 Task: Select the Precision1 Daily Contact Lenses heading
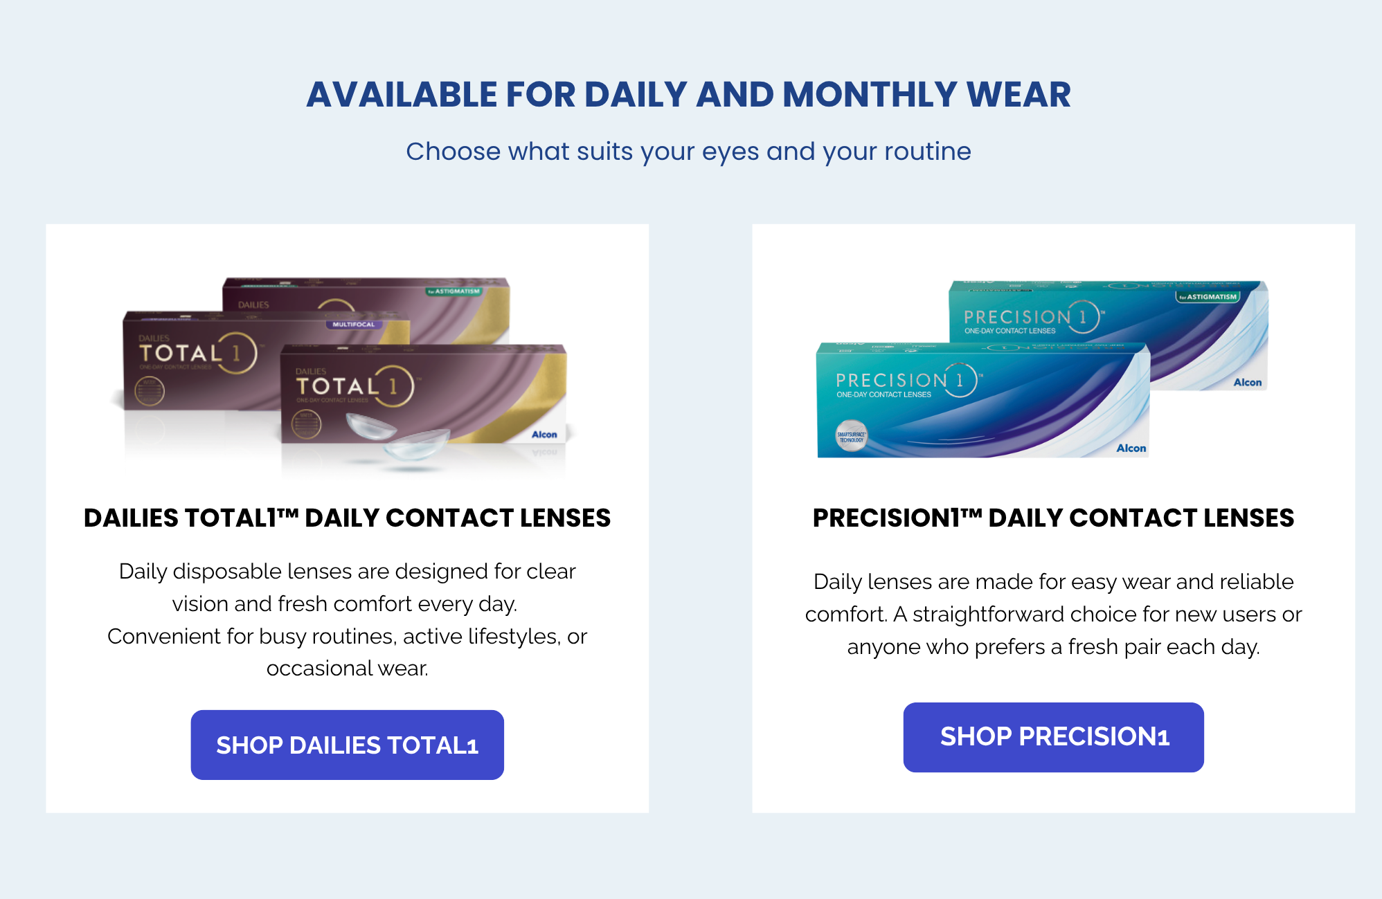click(1053, 518)
